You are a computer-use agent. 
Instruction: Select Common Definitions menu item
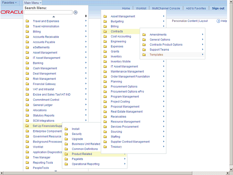(85, 149)
